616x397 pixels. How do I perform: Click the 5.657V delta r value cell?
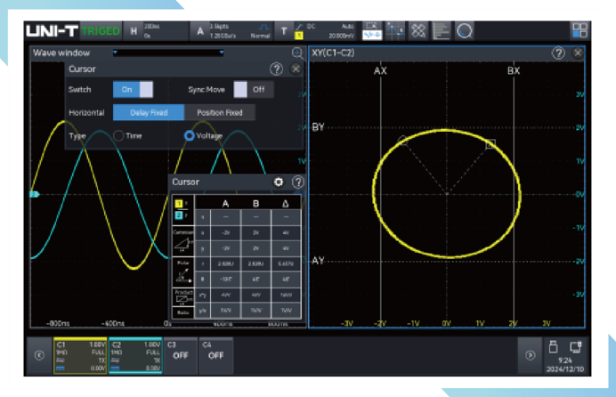(286, 263)
